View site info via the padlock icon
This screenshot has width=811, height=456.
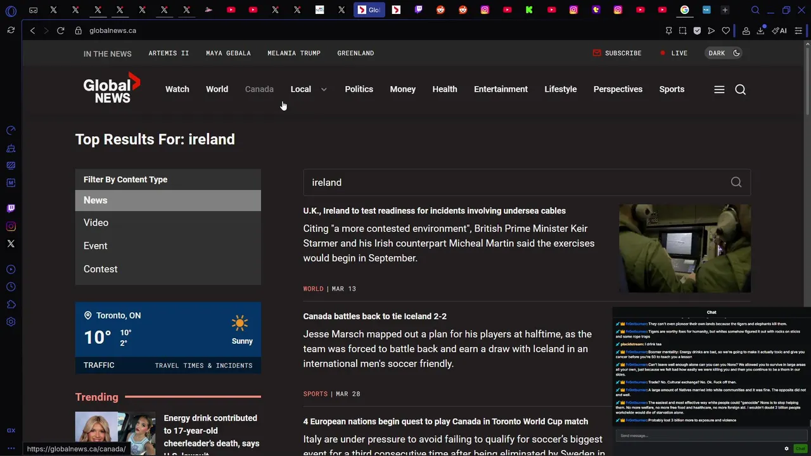point(78,30)
